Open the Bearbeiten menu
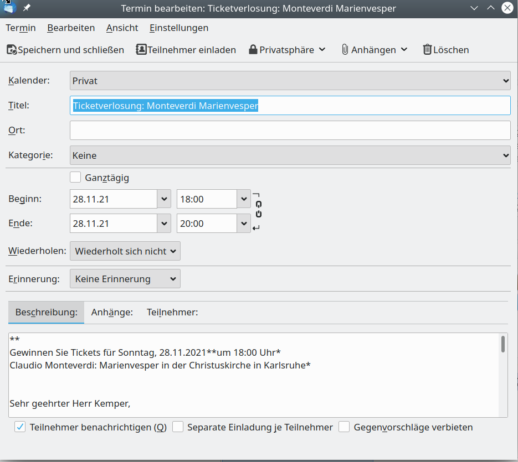The image size is (518, 462). coord(71,28)
